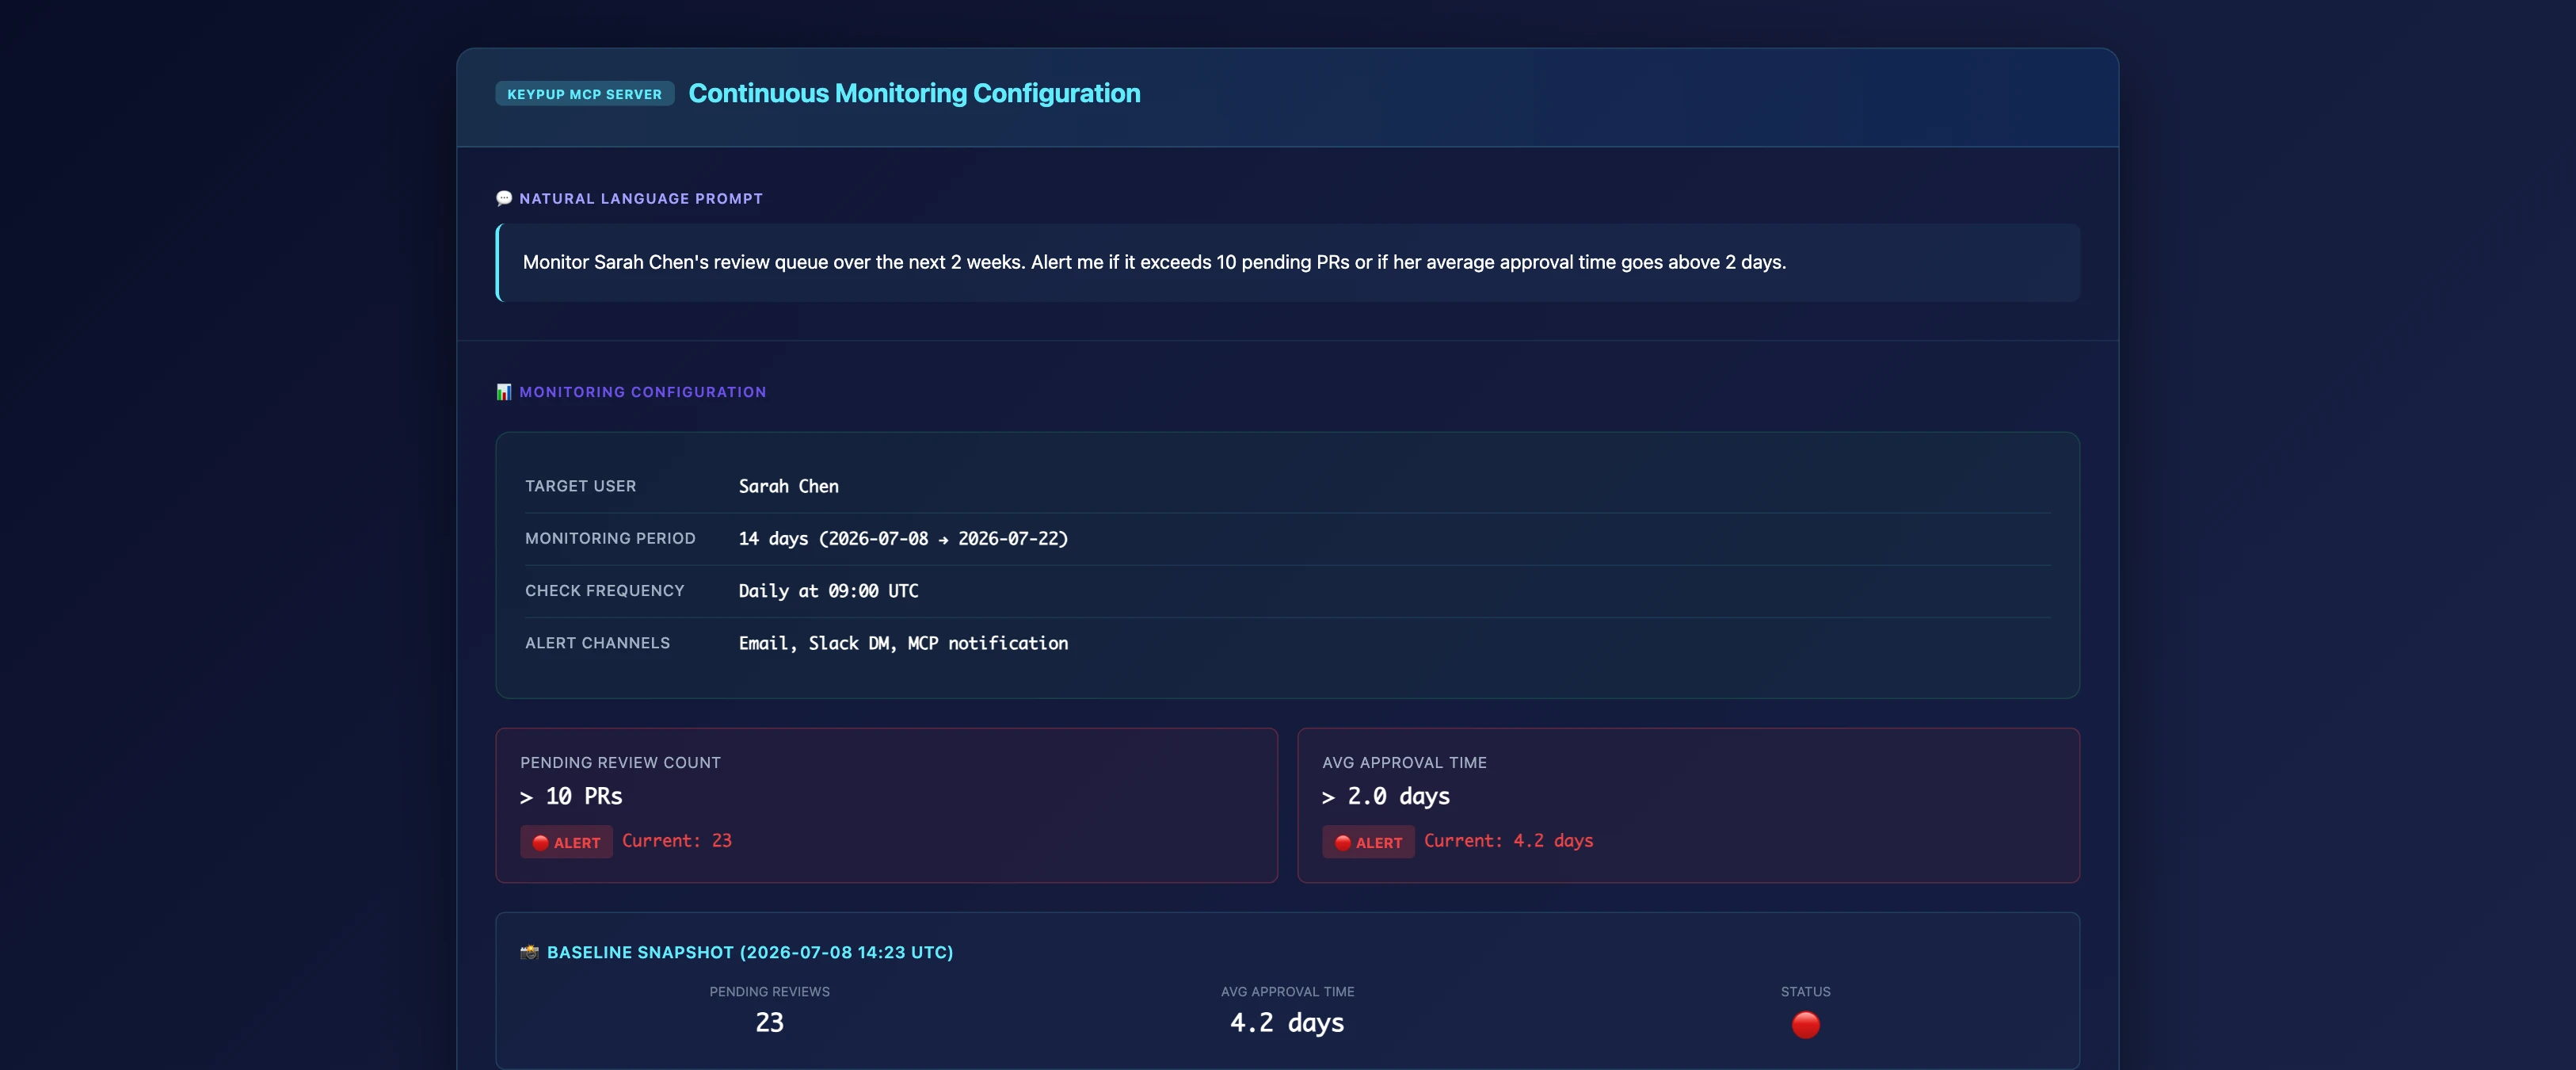Select the NATURAL LANGUAGE PROMPT heading
2576x1070 pixels.
point(641,198)
